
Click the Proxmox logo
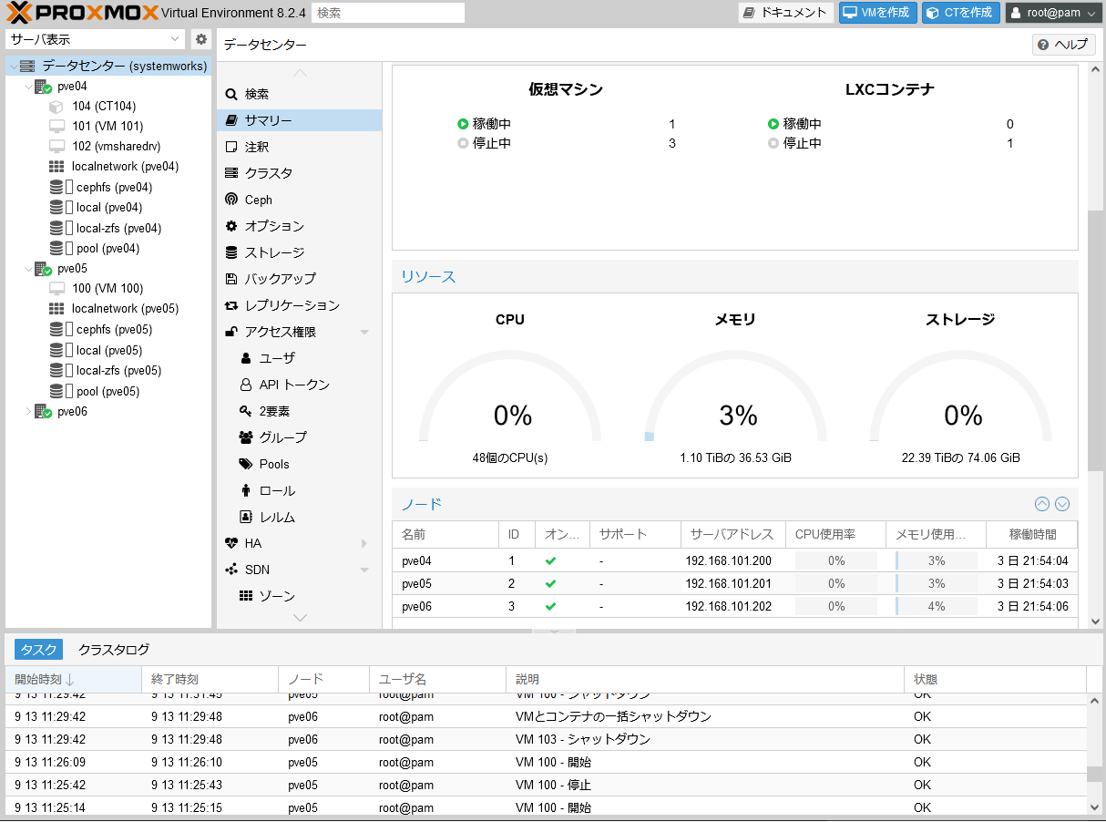tap(81, 13)
